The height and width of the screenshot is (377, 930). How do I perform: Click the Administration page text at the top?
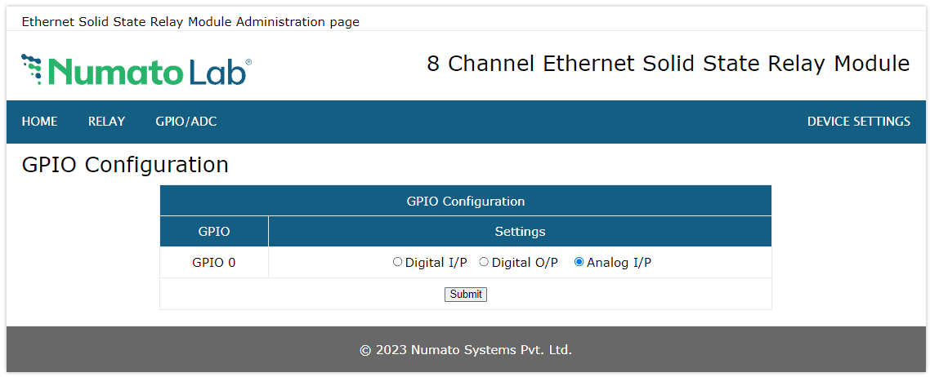pyautogui.click(x=190, y=22)
